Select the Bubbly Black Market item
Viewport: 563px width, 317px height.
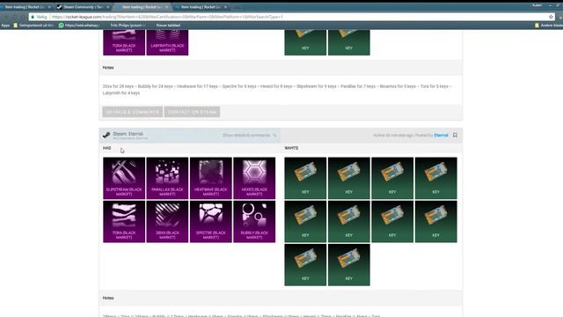pyautogui.click(x=254, y=221)
